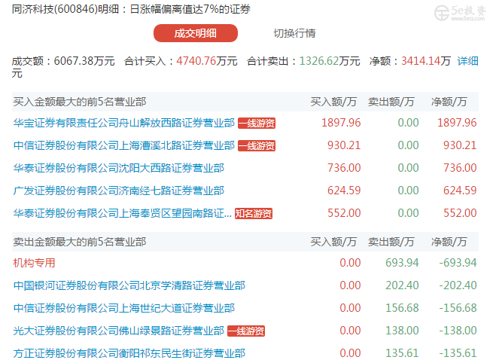Open 方正证券衡阳祁东民生街证券营业部 link
490x360 pixels.
(x=129, y=353)
